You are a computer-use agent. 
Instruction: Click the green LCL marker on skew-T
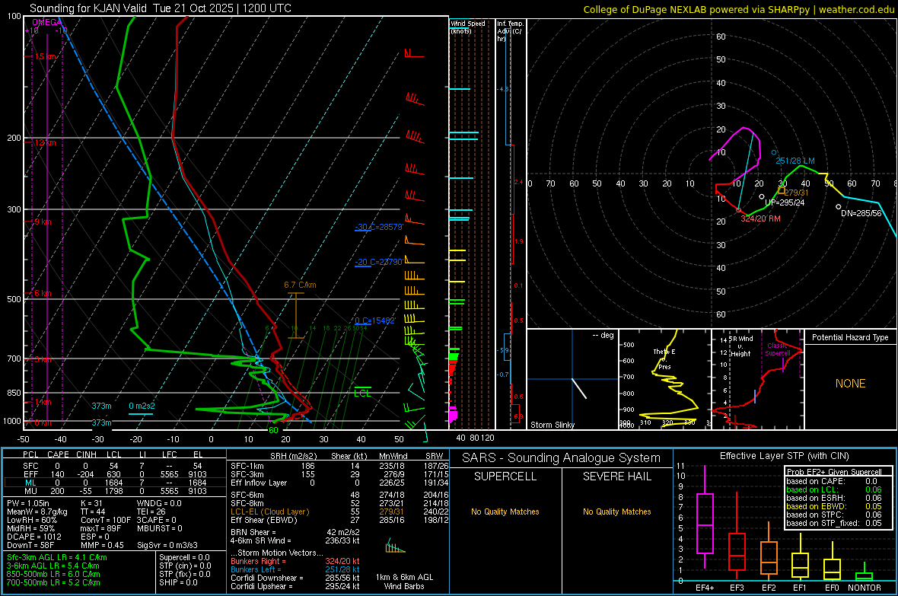[x=362, y=392]
